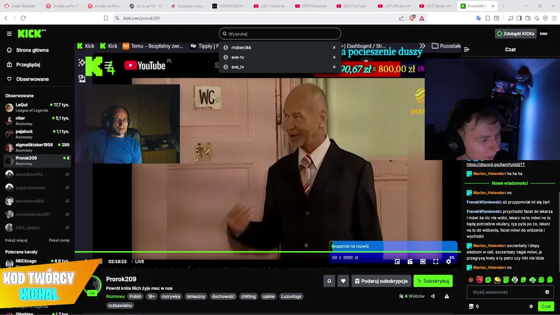Open the user profile avatar menu

543,34
